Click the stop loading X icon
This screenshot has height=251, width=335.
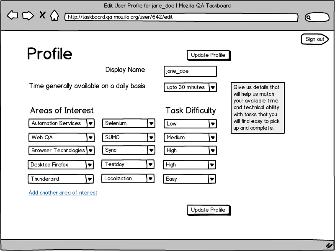coord(42,15)
